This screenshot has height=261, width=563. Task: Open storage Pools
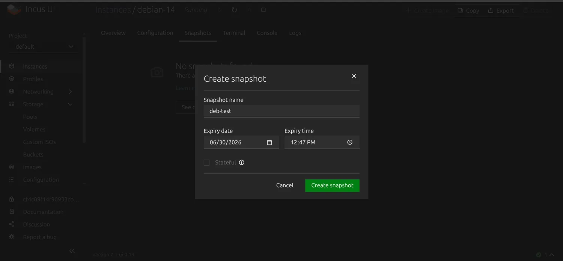(30, 117)
